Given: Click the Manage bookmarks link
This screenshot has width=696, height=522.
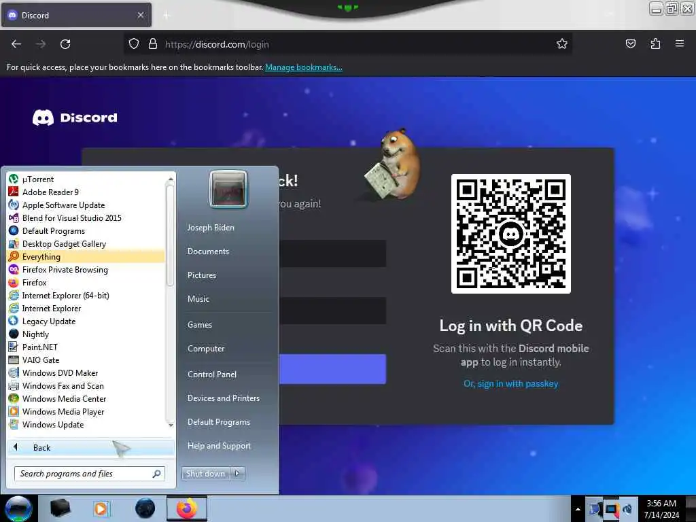Looking at the screenshot, I should [x=304, y=67].
